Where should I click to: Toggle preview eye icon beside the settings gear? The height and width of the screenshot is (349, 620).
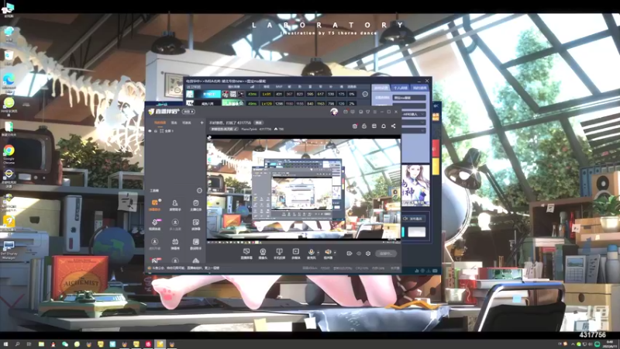[x=359, y=254]
